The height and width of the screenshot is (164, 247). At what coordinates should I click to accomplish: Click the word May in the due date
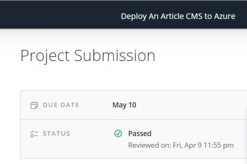click(120, 105)
